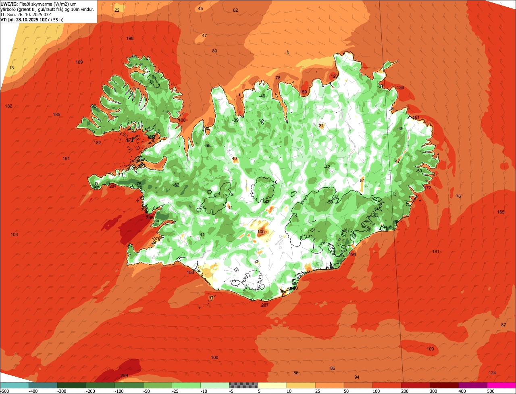Screen dimensions: 516x394
Task: Click the map value -49
Action: click(400, 129)
